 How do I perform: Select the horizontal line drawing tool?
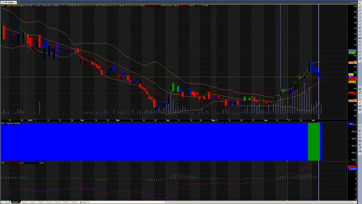pos(360,21)
